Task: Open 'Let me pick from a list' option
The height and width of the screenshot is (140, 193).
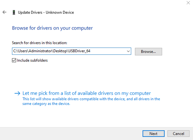Action: pyautogui.click(x=87, y=93)
